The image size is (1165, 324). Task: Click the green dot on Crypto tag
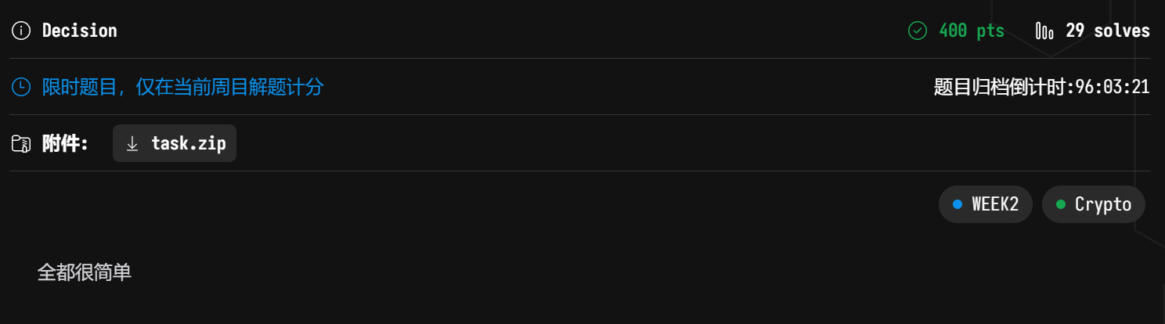(x=1061, y=204)
